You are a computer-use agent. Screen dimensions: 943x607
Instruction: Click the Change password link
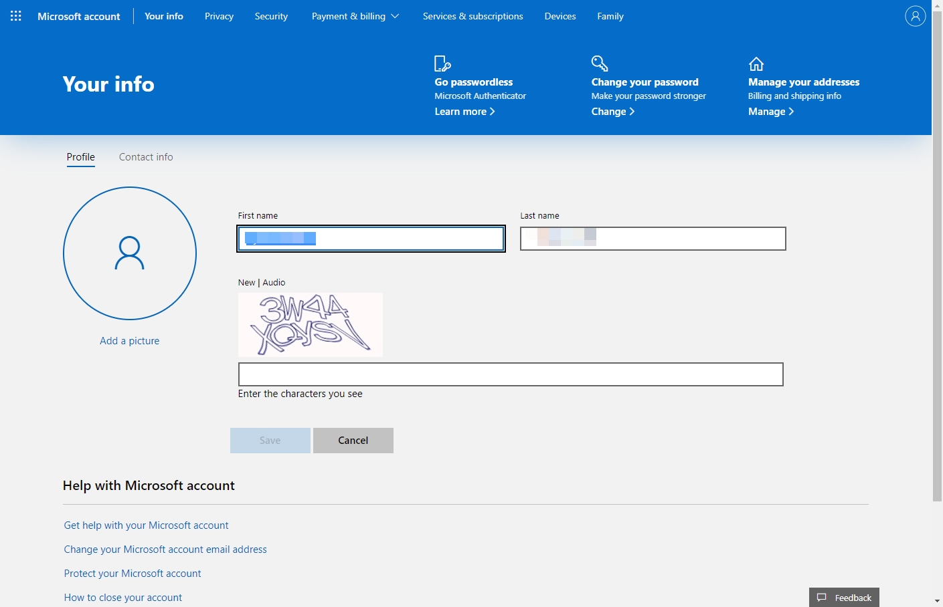click(x=613, y=112)
